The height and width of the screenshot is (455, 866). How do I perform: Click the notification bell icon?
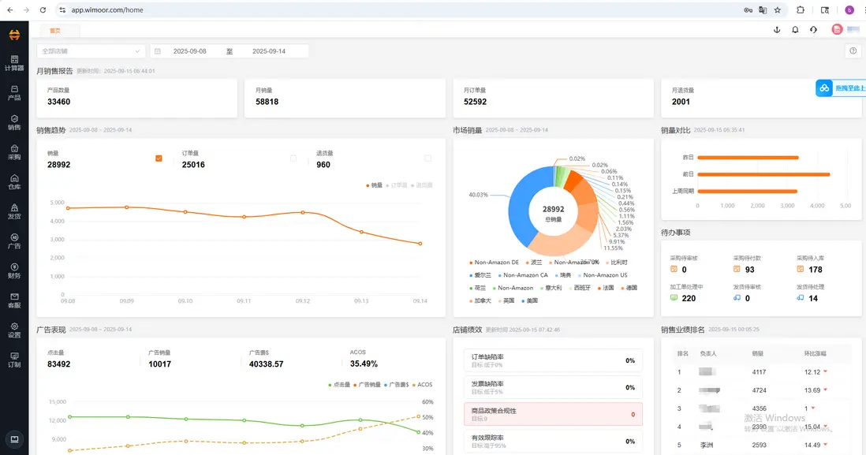[795, 30]
